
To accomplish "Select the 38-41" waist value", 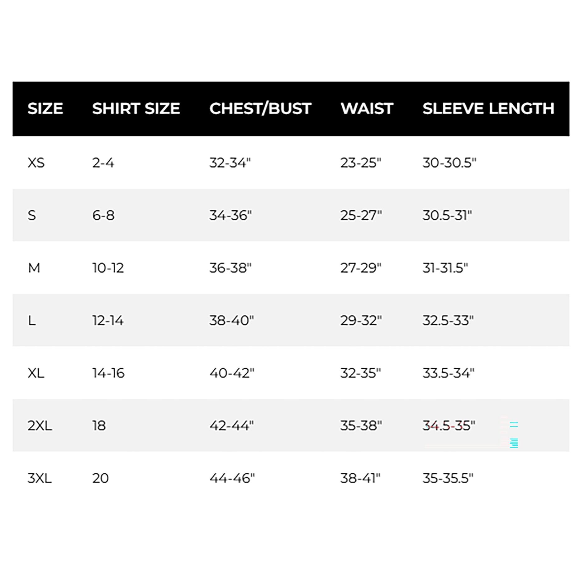I will 360,478.
